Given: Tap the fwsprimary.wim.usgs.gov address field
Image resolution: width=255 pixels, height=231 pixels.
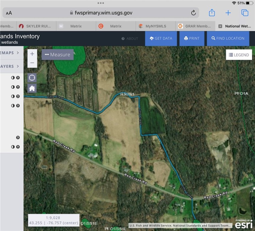Looking at the screenshot, I should pos(101,13).
